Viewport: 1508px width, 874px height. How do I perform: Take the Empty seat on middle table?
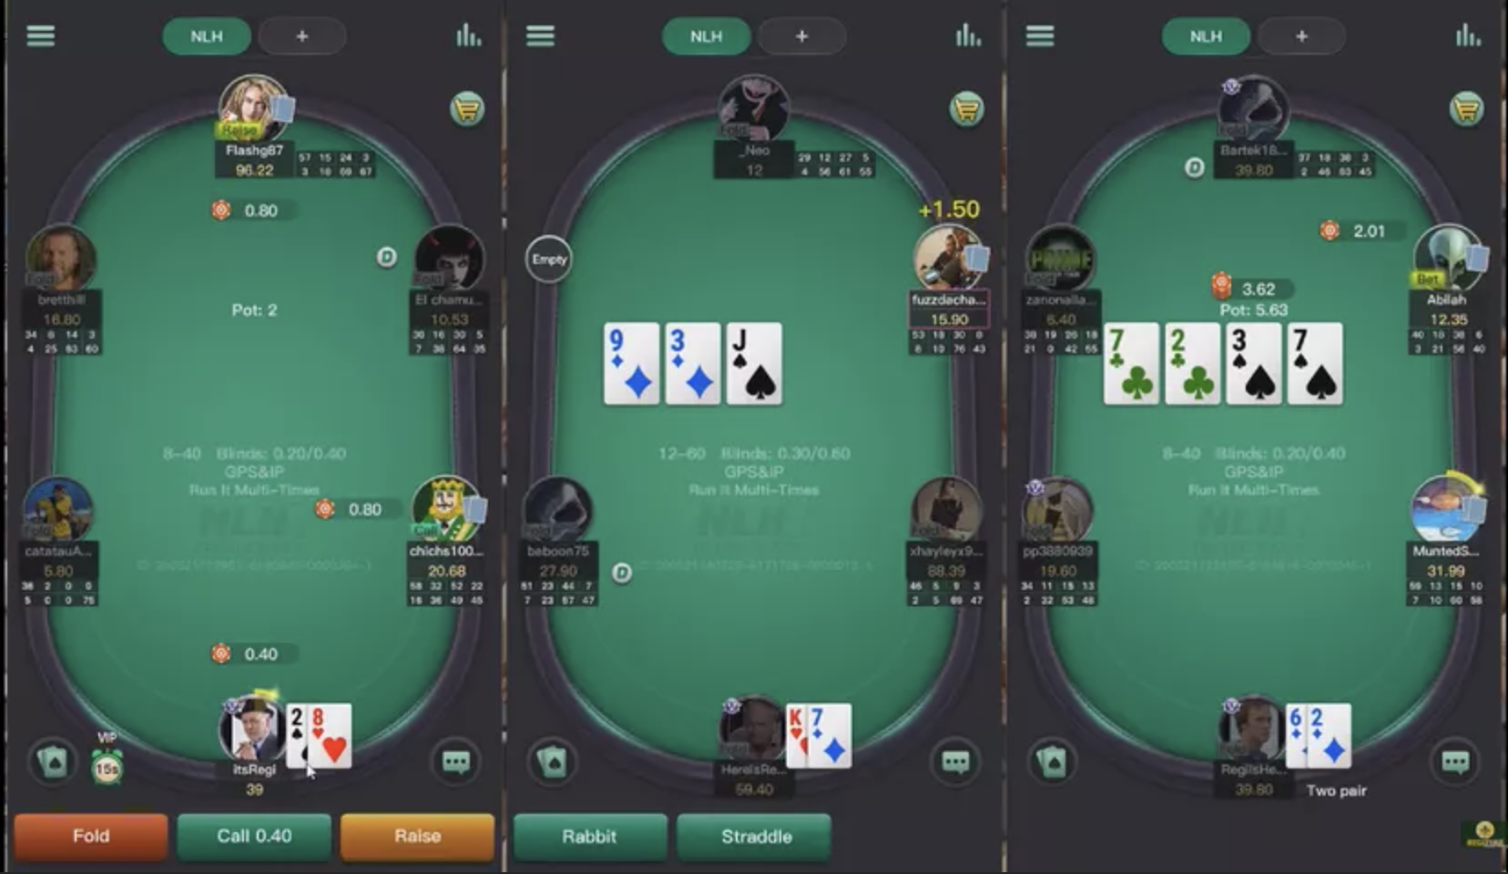[548, 259]
